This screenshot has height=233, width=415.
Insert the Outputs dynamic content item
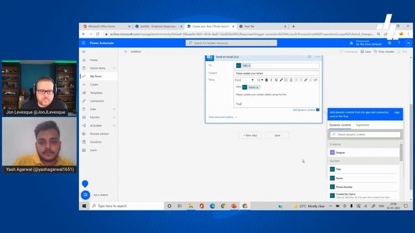pyautogui.click(x=363, y=153)
